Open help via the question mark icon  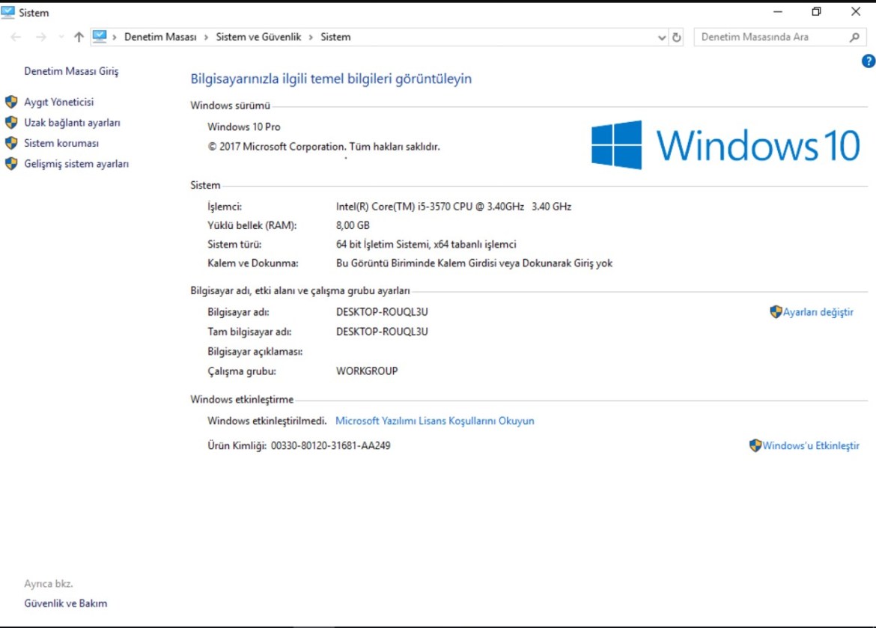[868, 61]
